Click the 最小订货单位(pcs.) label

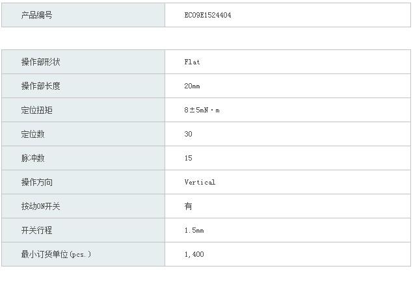click(56, 254)
